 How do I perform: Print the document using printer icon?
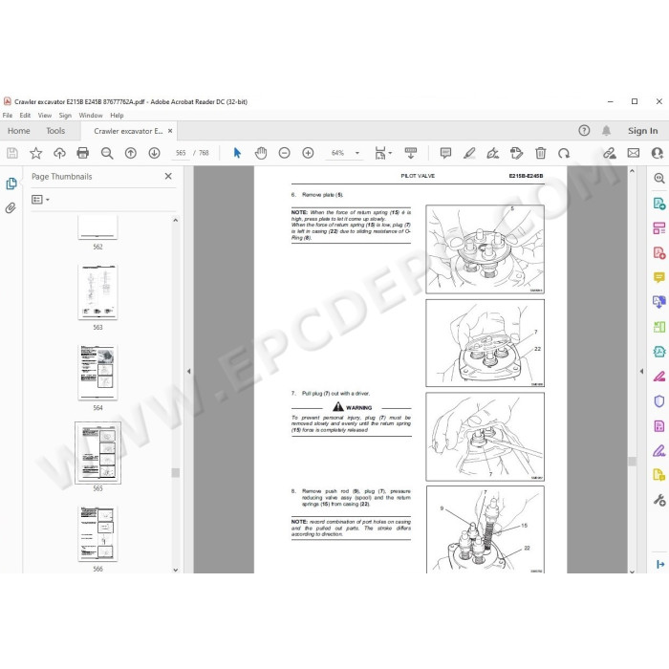point(83,153)
